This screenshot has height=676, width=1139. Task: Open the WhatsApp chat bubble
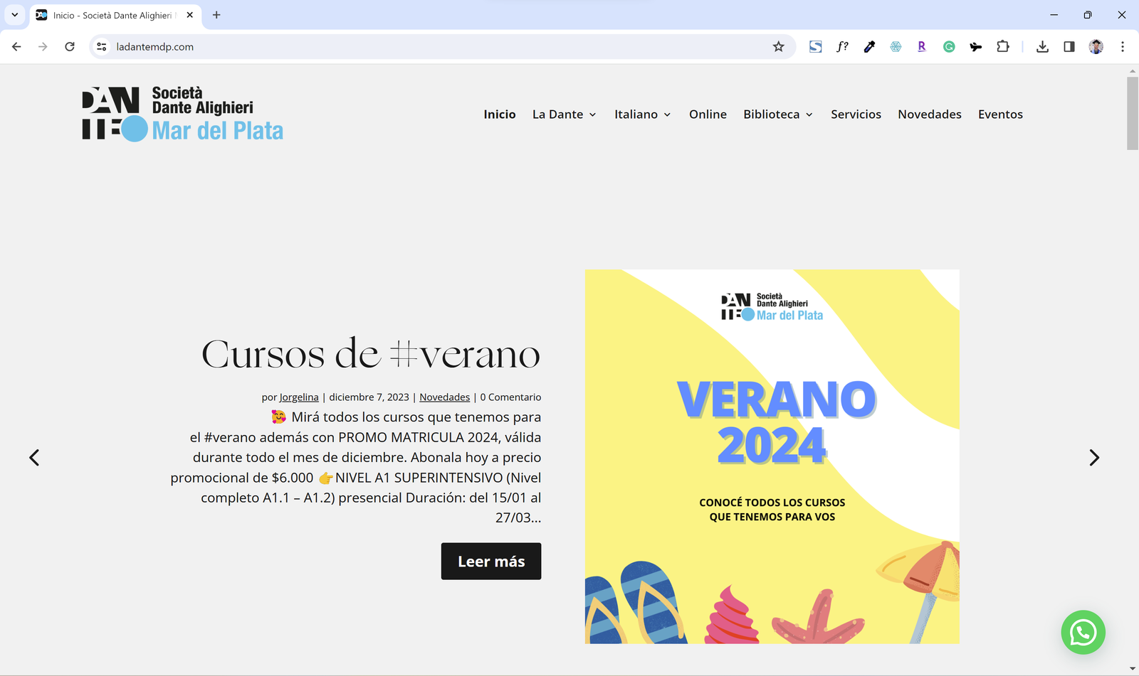coord(1083,632)
